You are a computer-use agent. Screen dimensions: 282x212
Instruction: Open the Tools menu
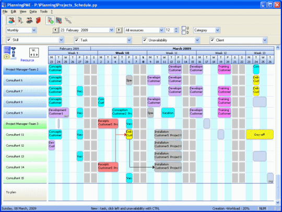click(x=44, y=11)
